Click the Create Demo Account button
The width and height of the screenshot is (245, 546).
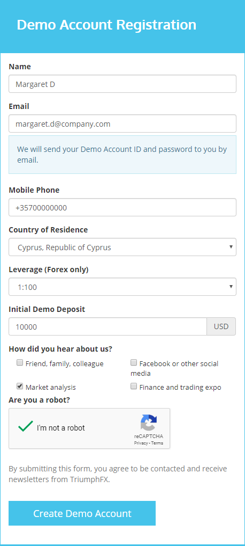point(82,513)
